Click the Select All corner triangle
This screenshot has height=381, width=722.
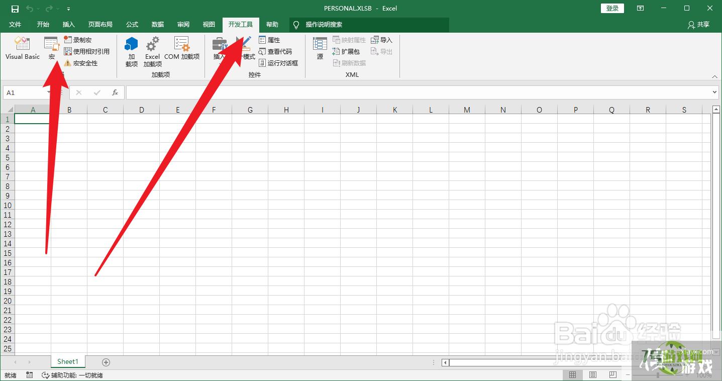pyautogui.click(x=8, y=110)
